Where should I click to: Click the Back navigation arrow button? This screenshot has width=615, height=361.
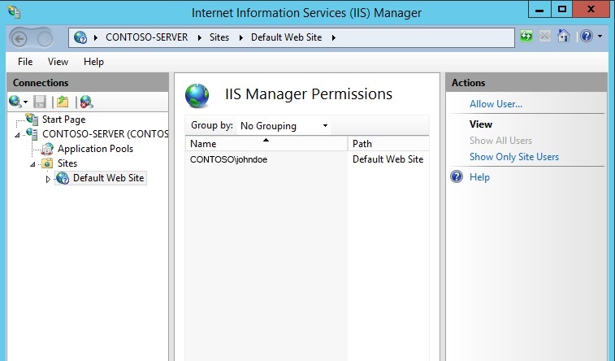coord(19,37)
